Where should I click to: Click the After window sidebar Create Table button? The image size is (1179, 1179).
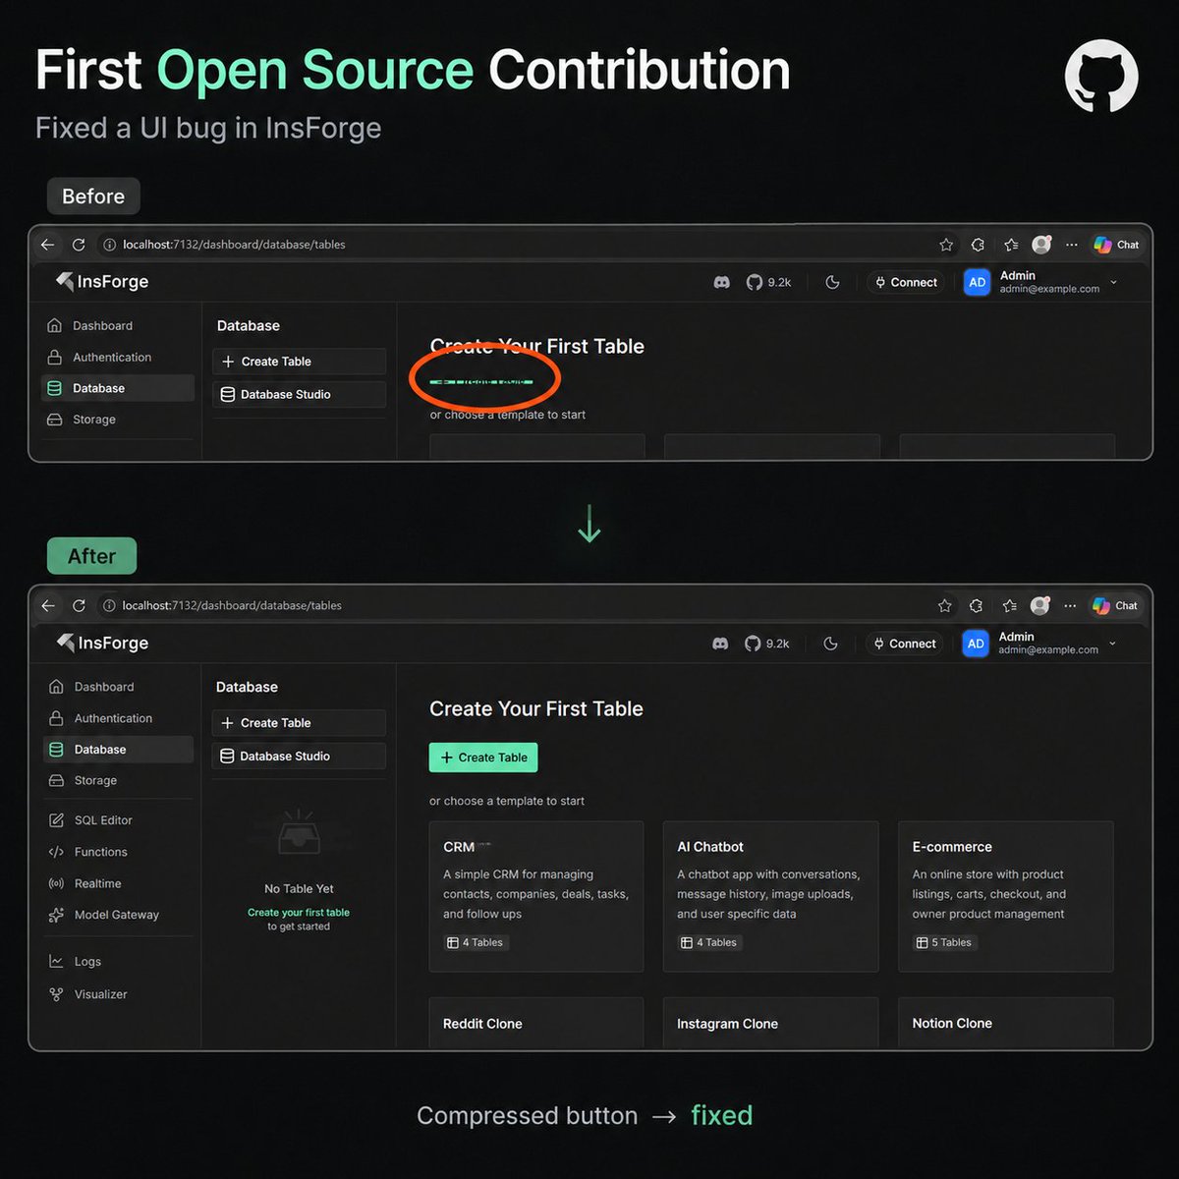tap(299, 723)
